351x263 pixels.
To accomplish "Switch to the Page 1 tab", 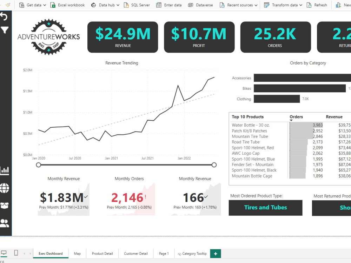I will (x=164, y=254).
